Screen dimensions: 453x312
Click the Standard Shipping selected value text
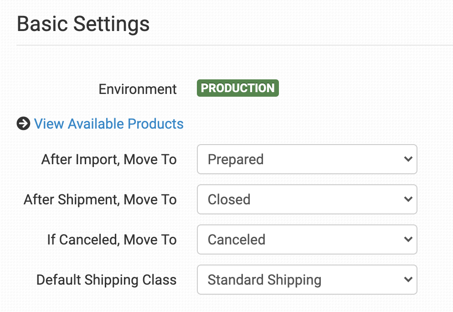pyautogui.click(x=264, y=280)
